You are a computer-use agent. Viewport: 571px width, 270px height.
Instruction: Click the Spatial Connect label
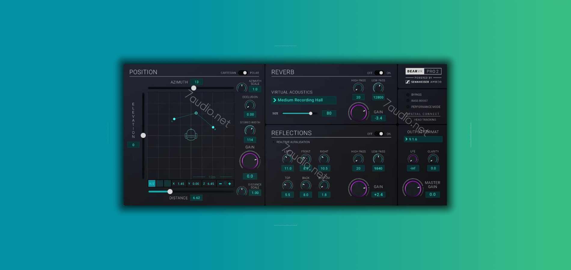pyautogui.click(x=423, y=114)
